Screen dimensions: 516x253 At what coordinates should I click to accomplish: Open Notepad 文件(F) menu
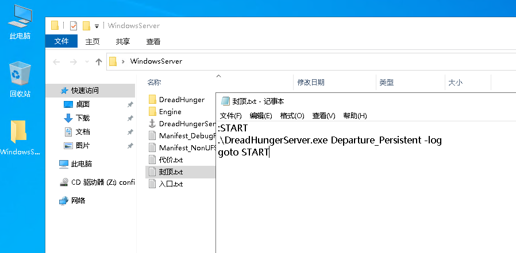click(230, 116)
